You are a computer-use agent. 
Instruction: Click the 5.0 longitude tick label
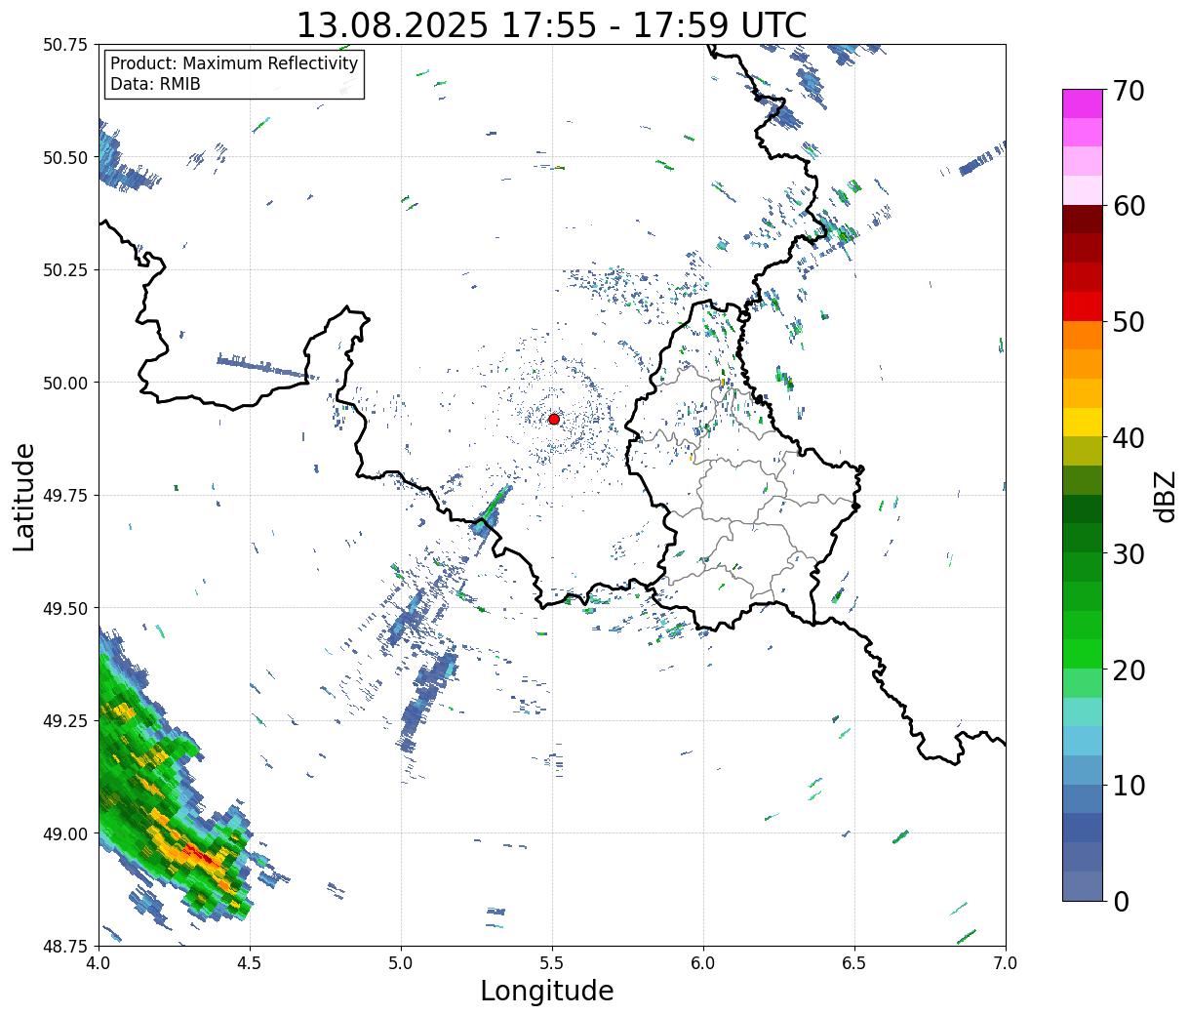(x=401, y=963)
